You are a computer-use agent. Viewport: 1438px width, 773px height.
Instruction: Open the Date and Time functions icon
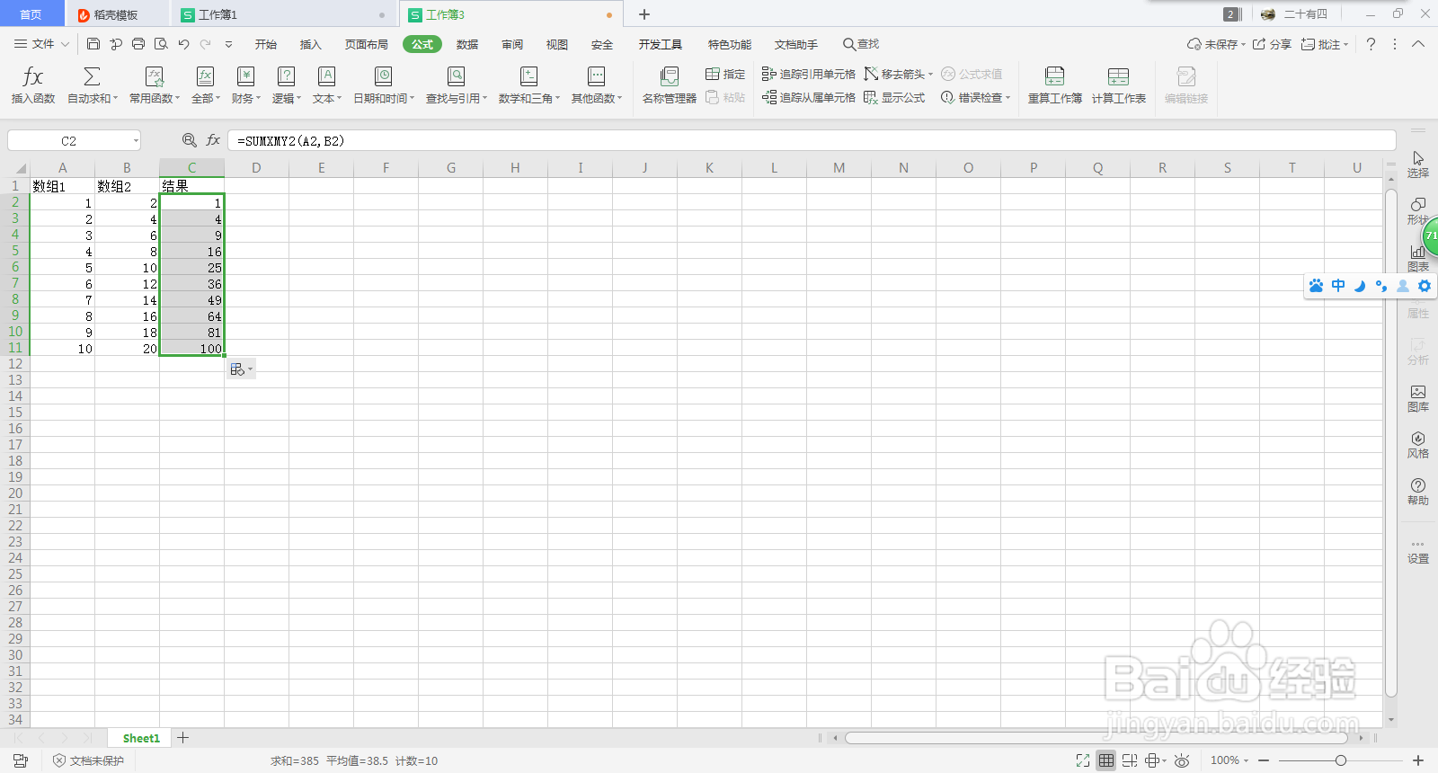(383, 76)
